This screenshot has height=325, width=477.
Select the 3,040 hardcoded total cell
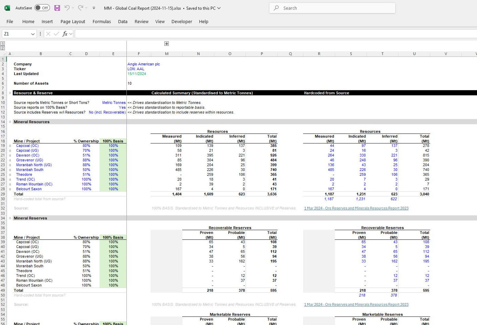(x=424, y=194)
